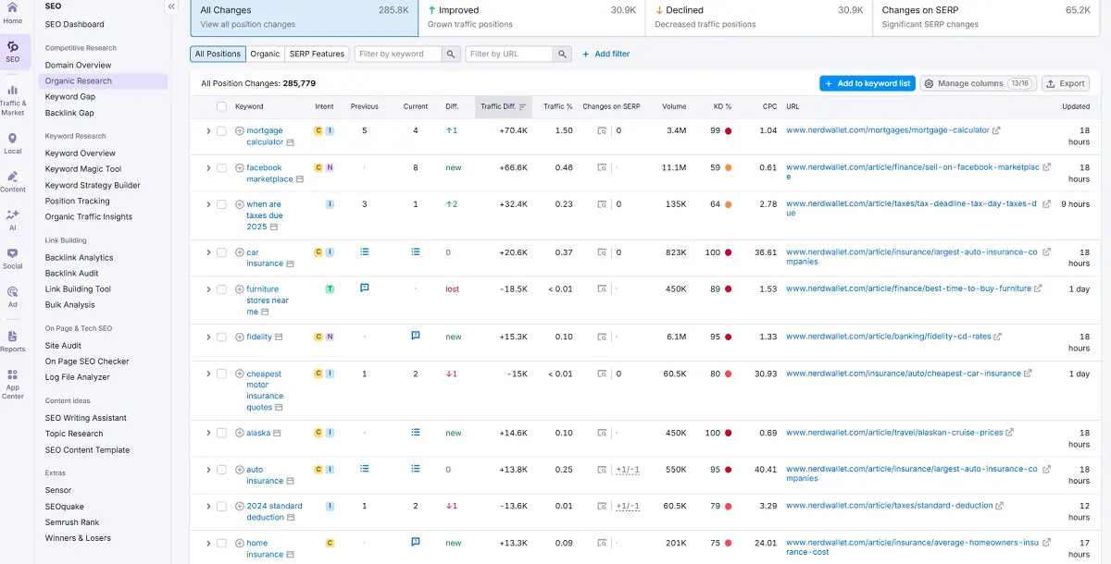Check the mortgage calculator row checkbox

click(x=221, y=131)
